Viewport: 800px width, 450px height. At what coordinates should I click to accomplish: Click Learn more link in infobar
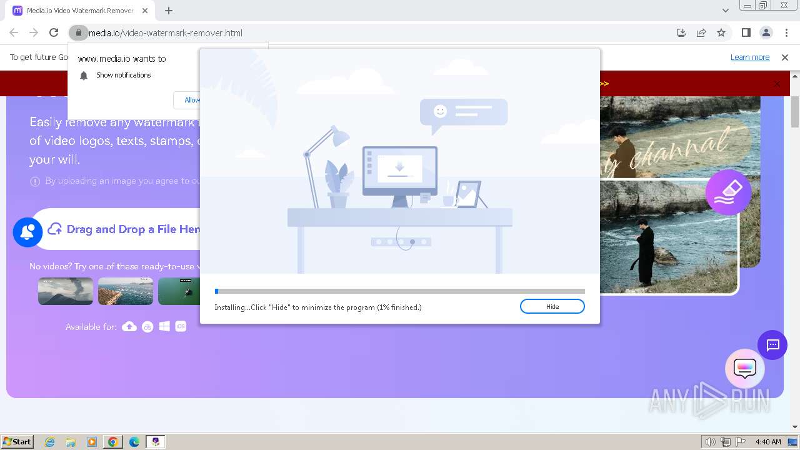(x=750, y=57)
